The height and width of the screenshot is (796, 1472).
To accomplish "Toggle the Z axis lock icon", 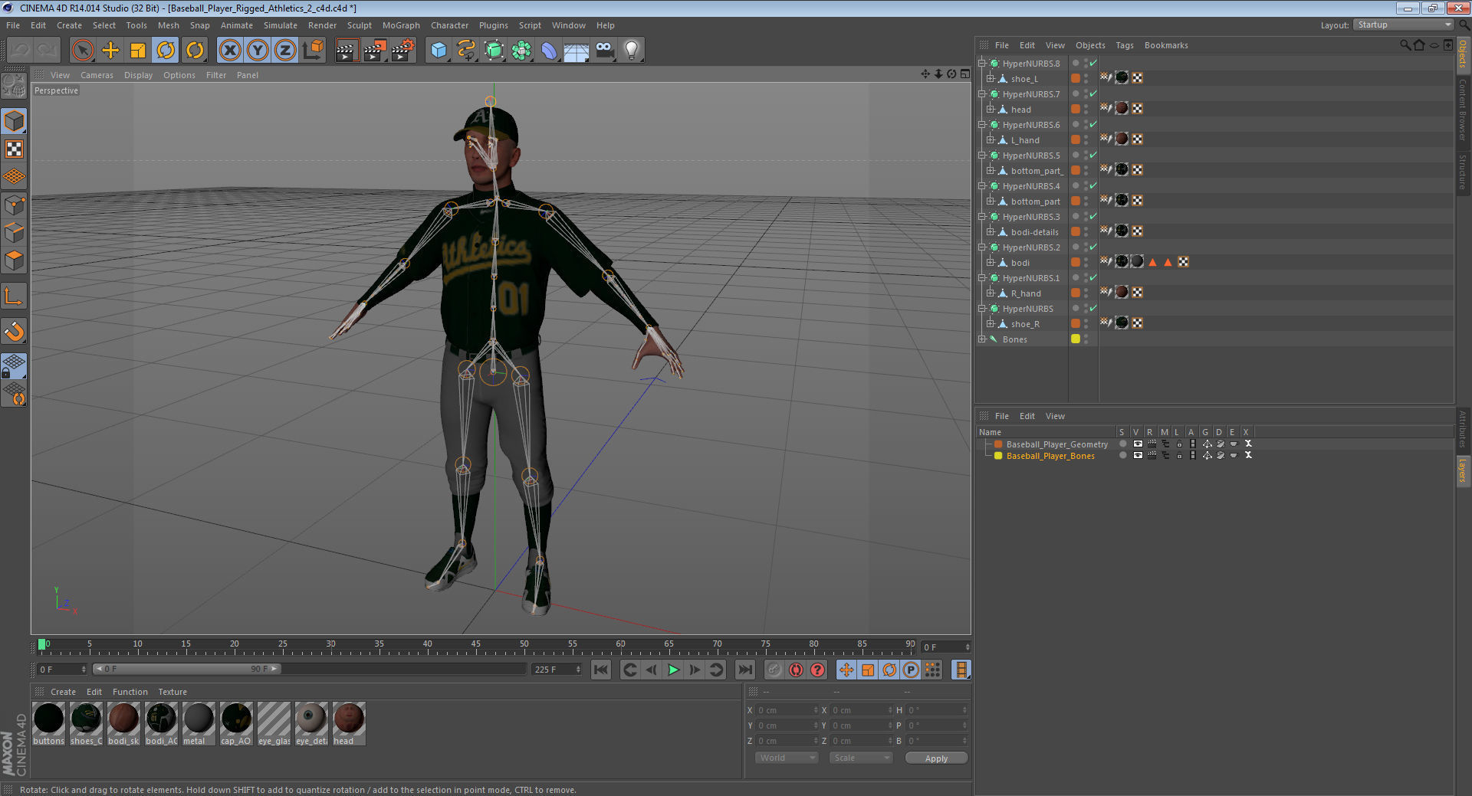I will pyautogui.click(x=285, y=51).
